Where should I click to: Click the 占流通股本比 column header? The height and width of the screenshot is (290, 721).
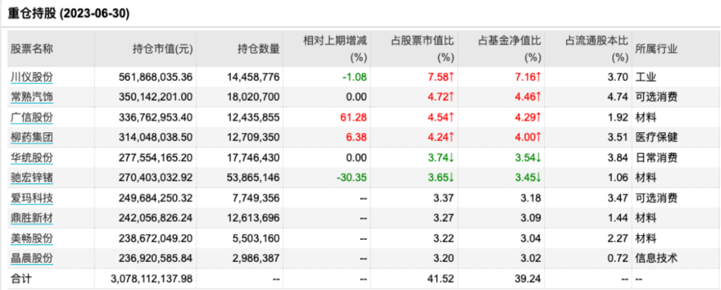[596, 49]
